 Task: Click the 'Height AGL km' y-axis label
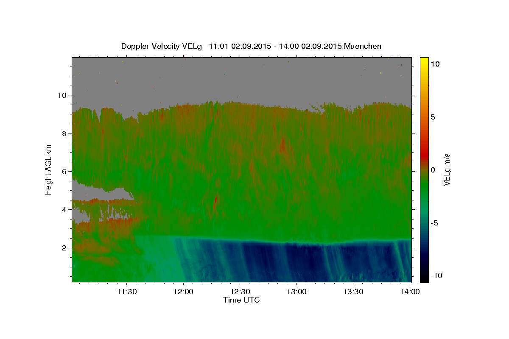(x=48, y=169)
